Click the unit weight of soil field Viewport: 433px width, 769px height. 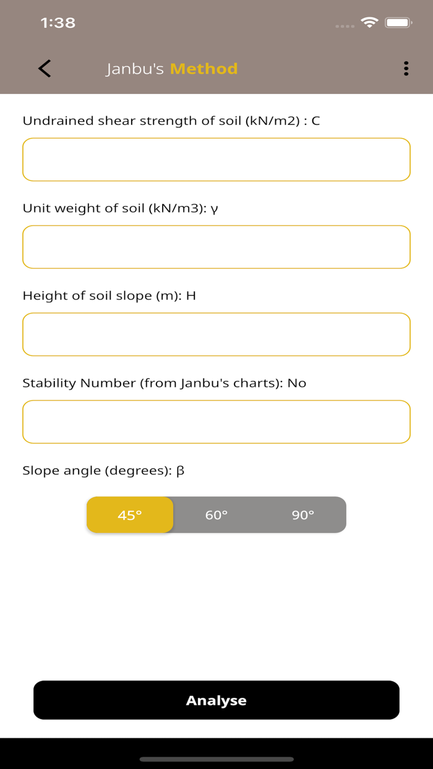[216, 247]
